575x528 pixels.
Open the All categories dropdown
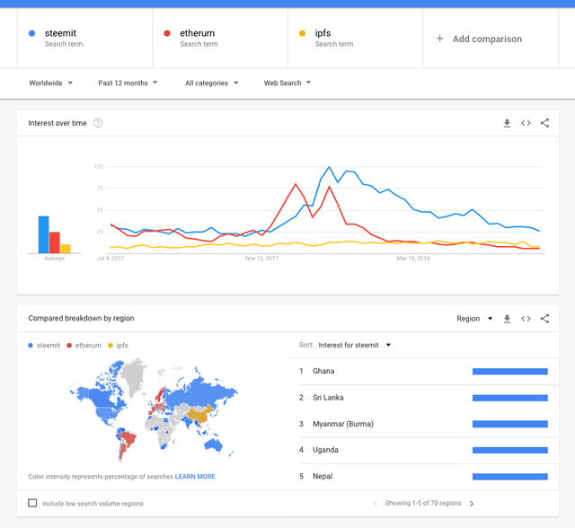point(212,84)
